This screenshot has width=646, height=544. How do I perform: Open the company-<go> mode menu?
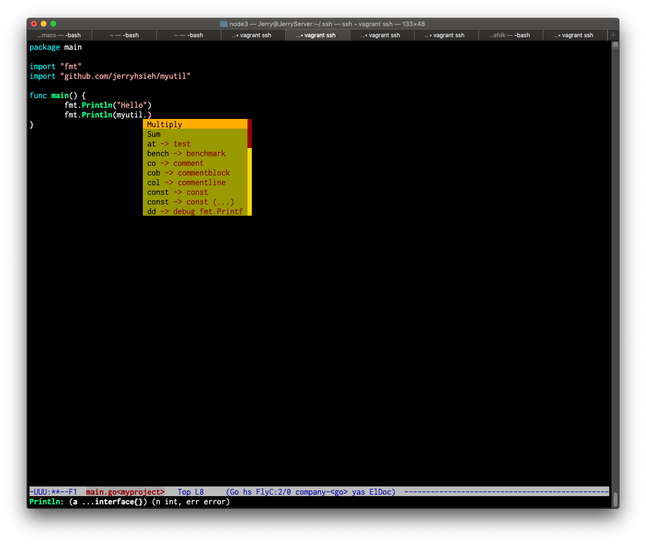click(x=322, y=492)
